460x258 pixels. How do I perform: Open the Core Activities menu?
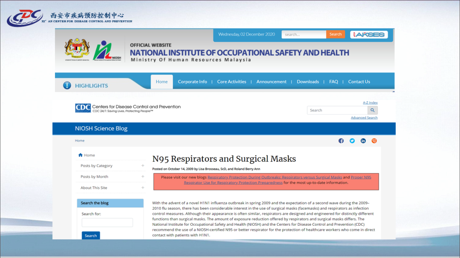tap(232, 82)
